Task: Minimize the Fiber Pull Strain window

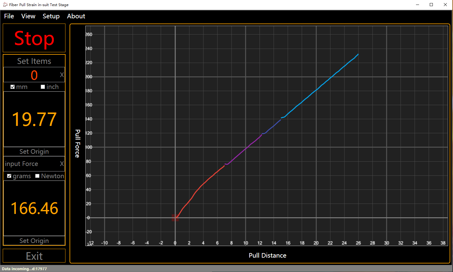Action: 418,5
